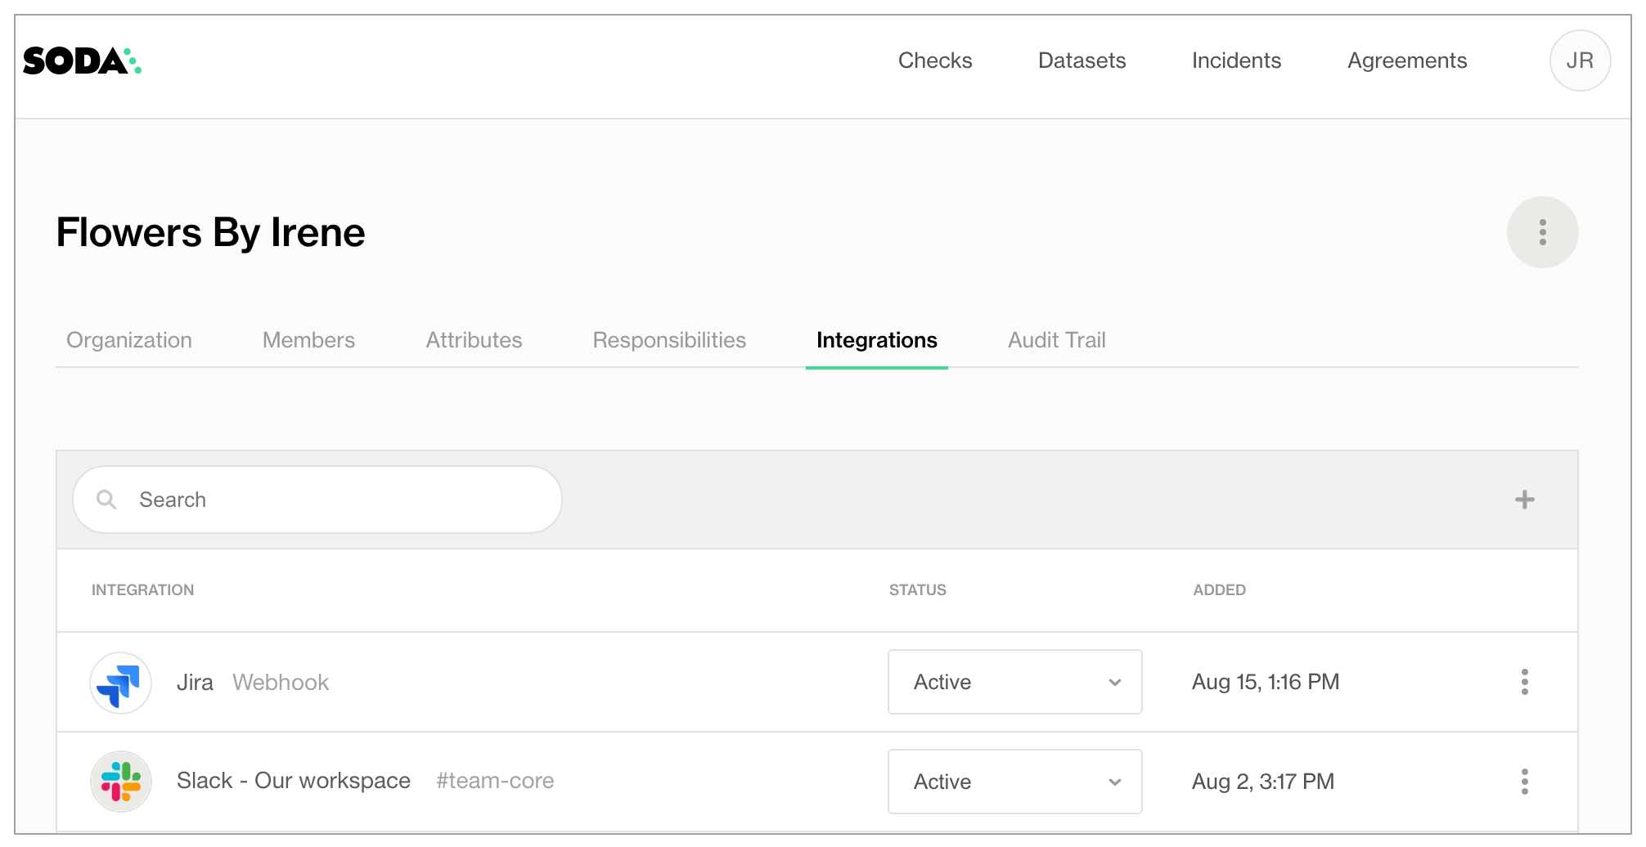This screenshot has height=847, width=1646.
Task: Open the JR user avatar menu
Action: coord(1579,61)
